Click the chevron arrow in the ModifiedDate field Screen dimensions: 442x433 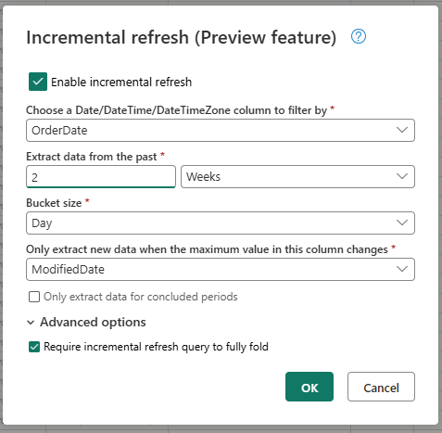point(402,269)
